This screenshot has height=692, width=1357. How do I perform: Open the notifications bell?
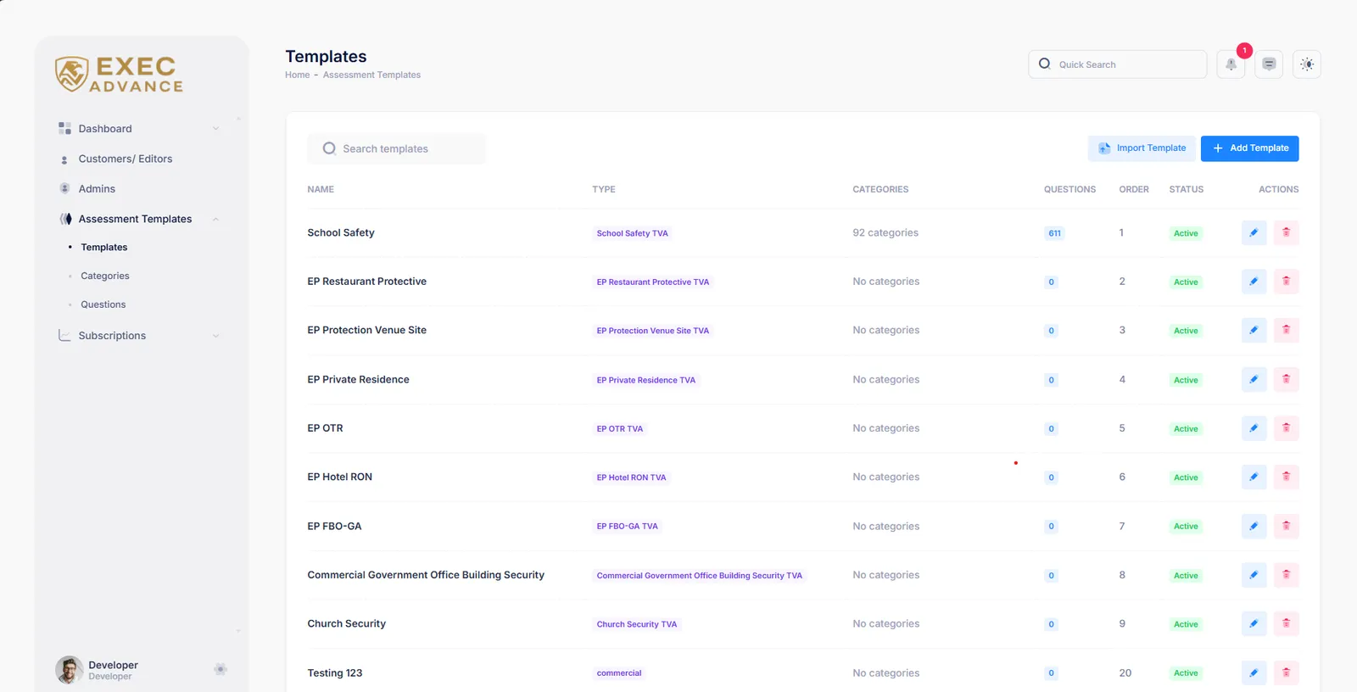[1231, 64]
